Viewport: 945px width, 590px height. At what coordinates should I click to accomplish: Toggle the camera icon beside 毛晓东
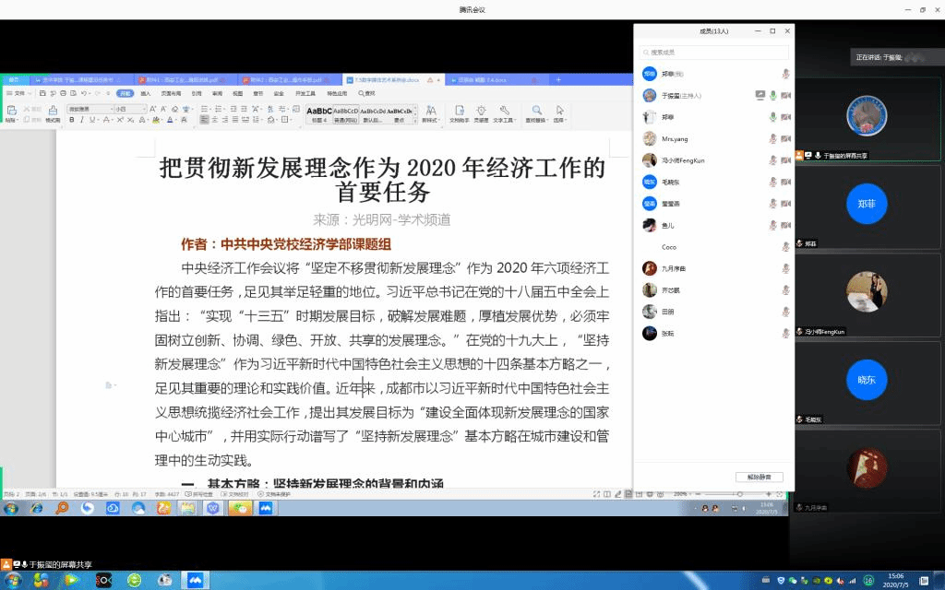785,183
